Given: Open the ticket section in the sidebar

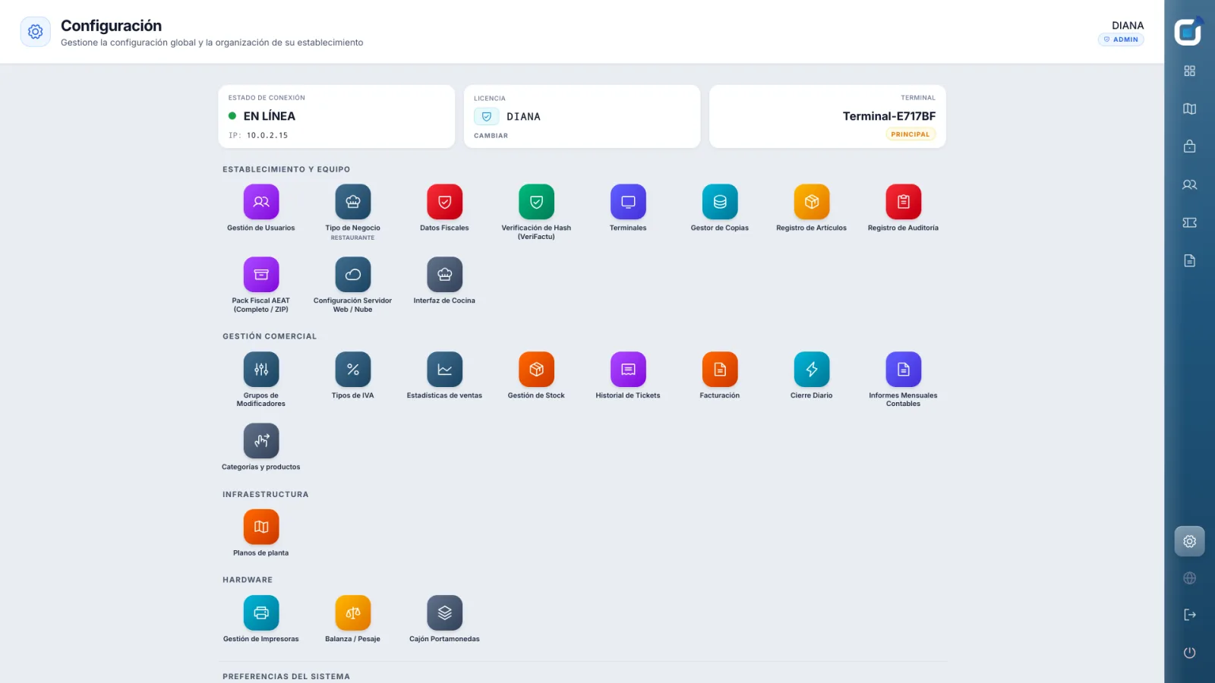Looking at the screenshot, I should 1190,222.
